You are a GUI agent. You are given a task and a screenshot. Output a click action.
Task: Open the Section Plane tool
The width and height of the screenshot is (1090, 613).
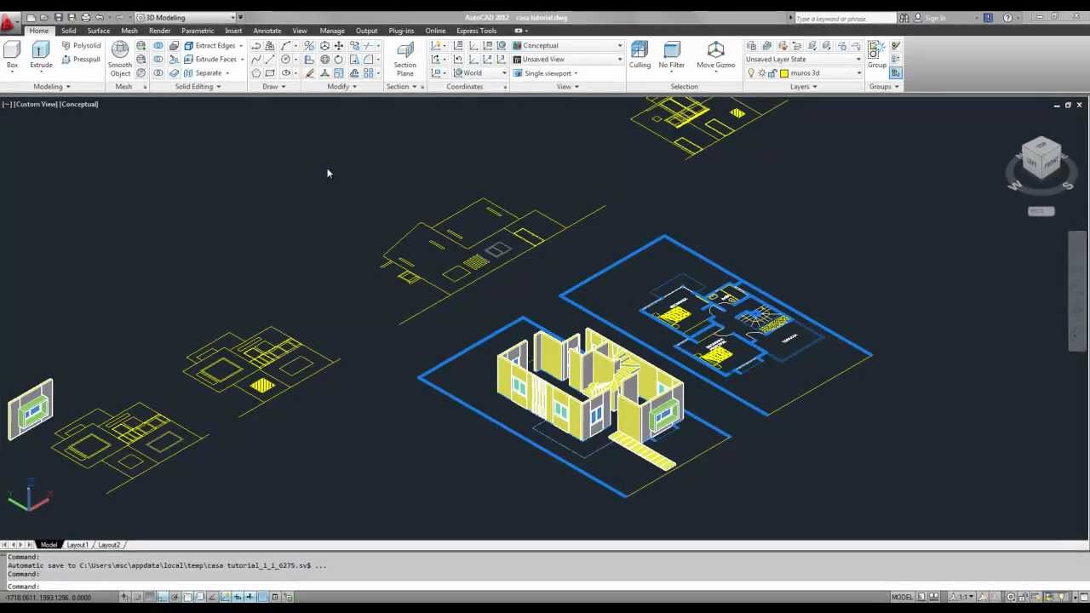pyautogui.click(x=404, y=59)
